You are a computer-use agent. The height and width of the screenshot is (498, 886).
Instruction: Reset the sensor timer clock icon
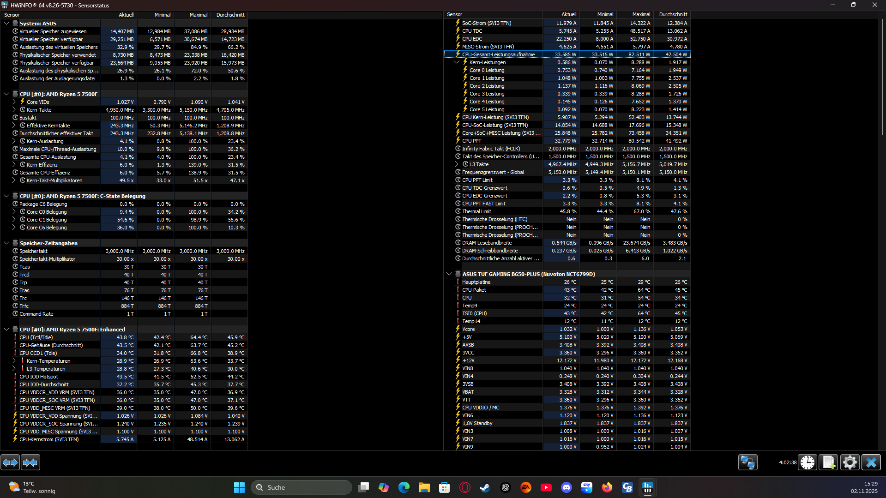pyautogui.click(x=808, y=462)
